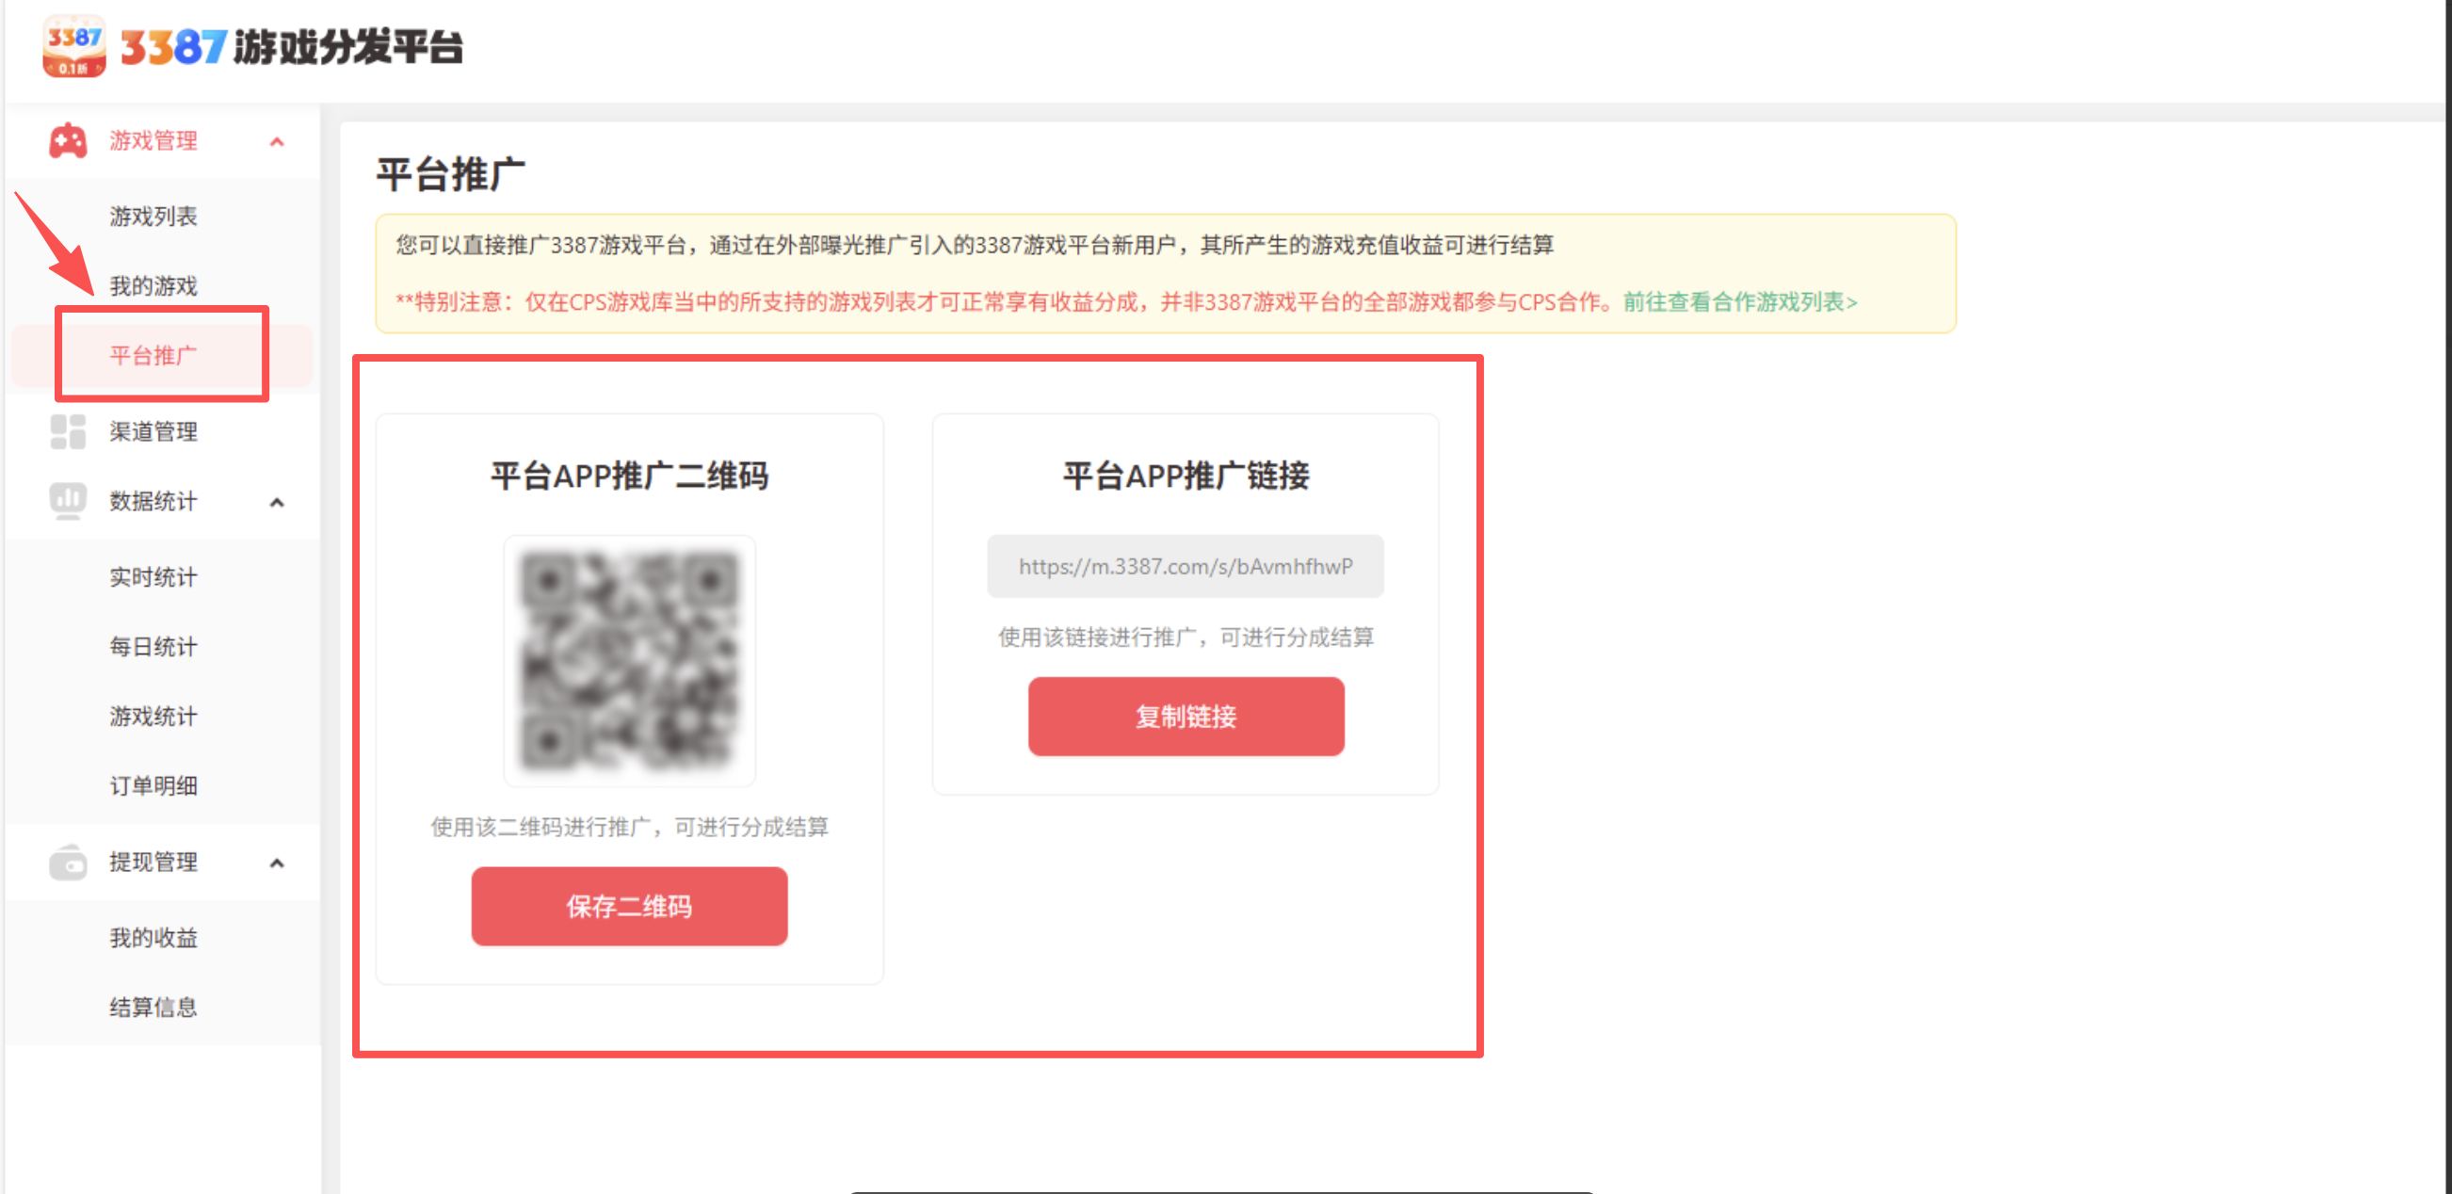Image resolution: width=2452 pixels, height=1194 pixels.
Task: Select the 平台推广 sidebar item
Action: 153,355
